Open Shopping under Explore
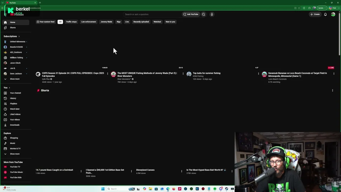This screenshot has width=341, height=192. (x=16, y=138)
